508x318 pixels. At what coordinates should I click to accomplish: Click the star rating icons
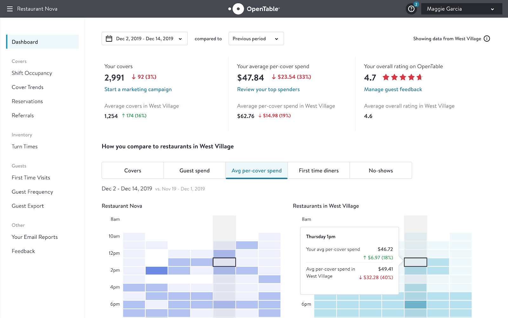point(403,77)
